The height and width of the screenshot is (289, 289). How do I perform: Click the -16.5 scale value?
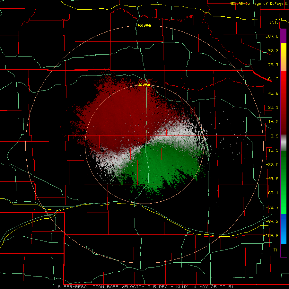(272, 150)
